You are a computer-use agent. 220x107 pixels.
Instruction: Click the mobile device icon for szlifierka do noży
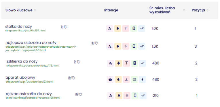coord(134,63)
